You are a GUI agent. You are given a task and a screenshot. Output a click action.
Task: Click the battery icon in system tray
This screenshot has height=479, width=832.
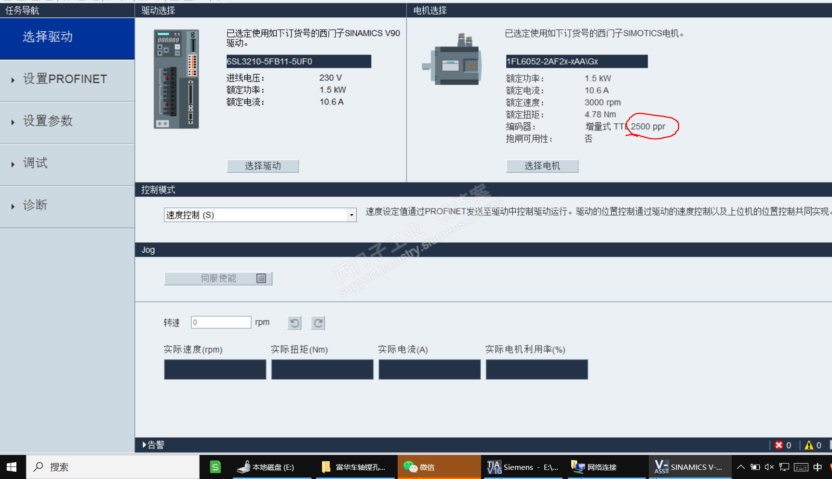click(x=755, y=467)
